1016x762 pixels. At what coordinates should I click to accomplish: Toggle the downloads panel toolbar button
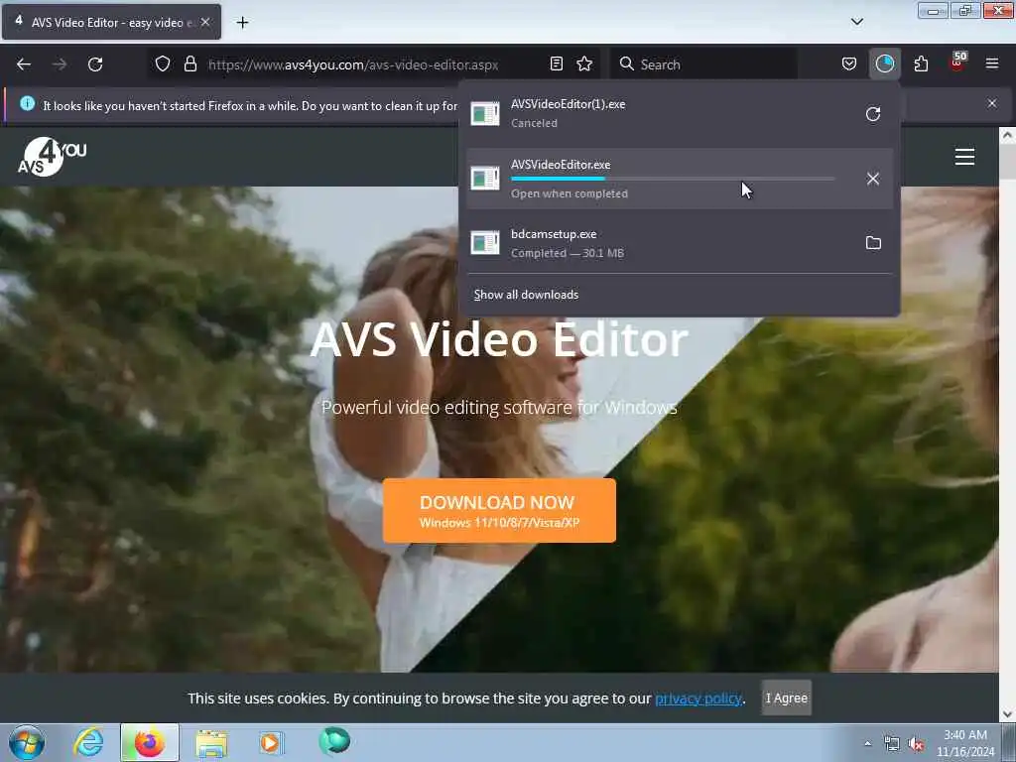point(884,63)
